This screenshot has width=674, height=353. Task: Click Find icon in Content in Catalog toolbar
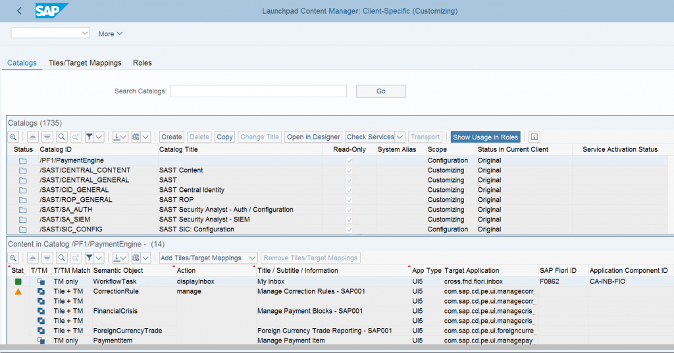[x=61, y=258]
